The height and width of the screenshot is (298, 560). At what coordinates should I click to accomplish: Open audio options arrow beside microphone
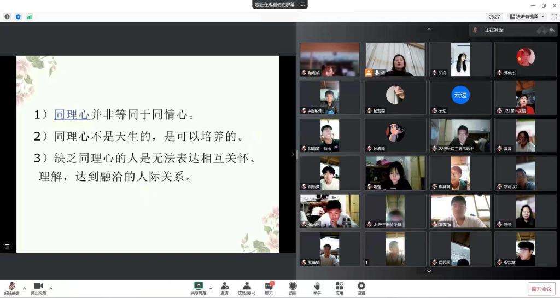[x=24, y=288]
